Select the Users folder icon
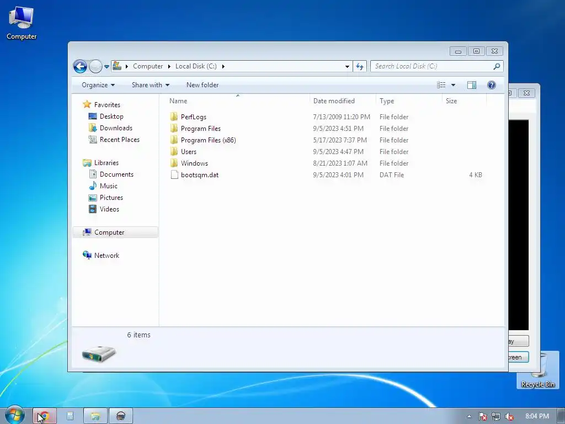This screenshot has height=424, width=565. click(174, 151)
